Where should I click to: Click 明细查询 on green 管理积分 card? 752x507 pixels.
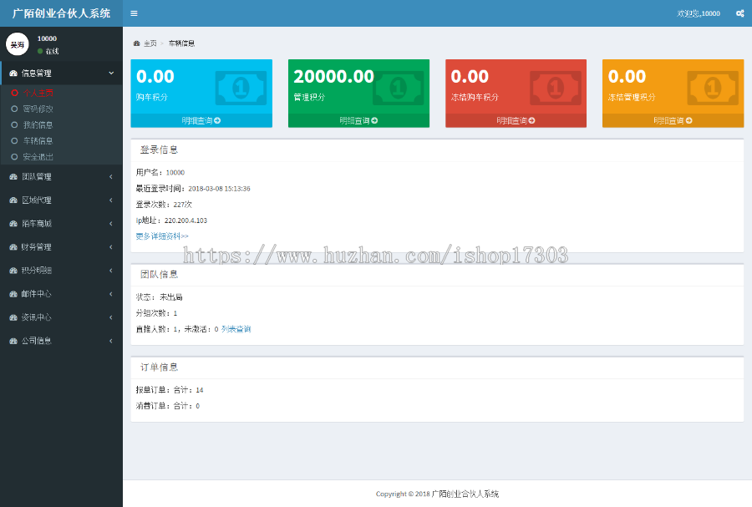[x=358, y=120]
